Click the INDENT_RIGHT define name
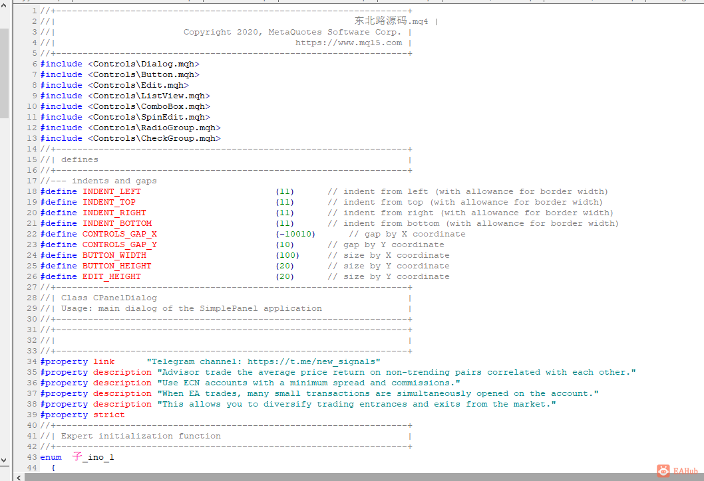Viewport: 704px width, 481px height. tap(114, 213)
